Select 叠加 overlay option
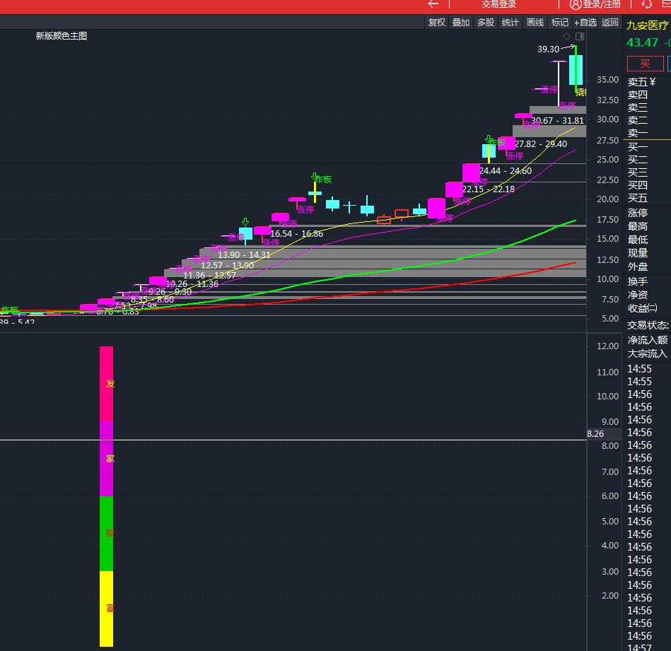This screenshot has height=651, width=671. (x=461, y=22)
